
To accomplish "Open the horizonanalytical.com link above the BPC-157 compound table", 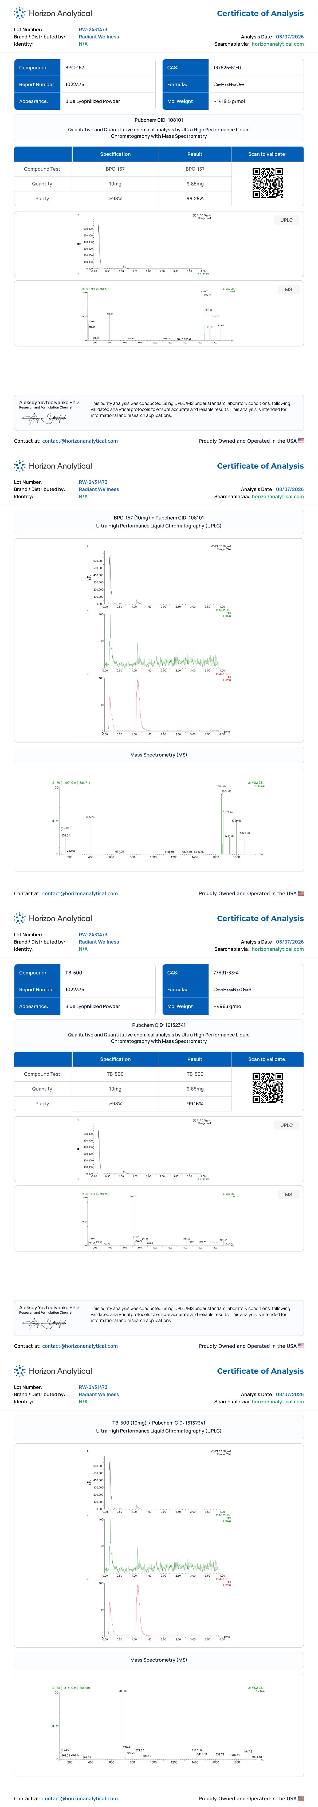I will (x=277, y=44).
